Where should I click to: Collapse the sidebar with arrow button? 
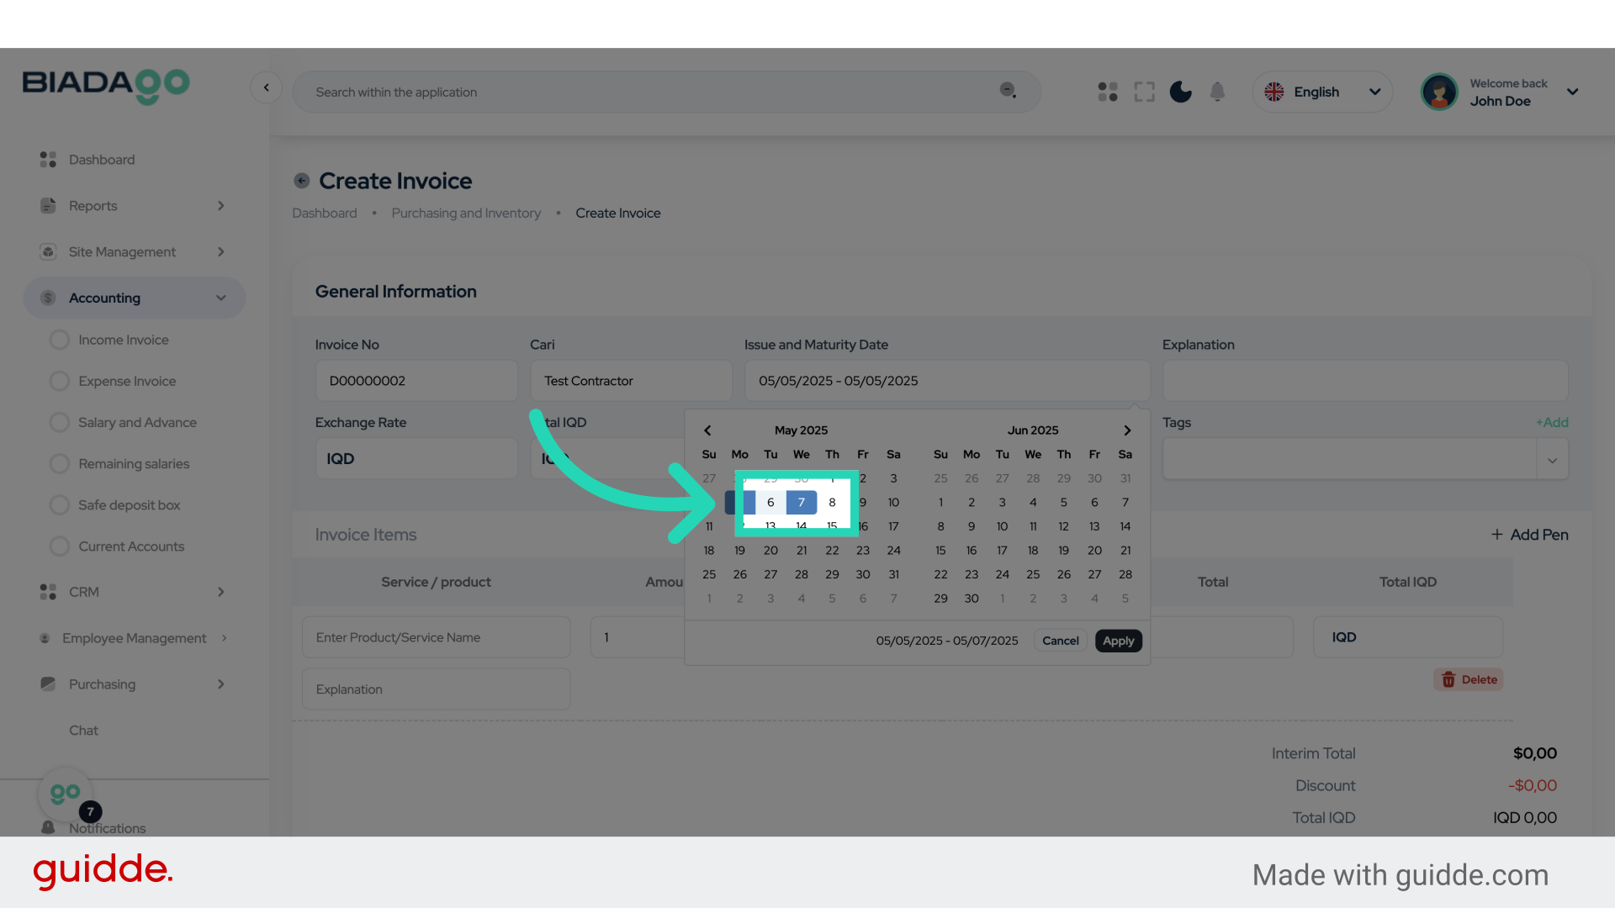tap(266, 87)
